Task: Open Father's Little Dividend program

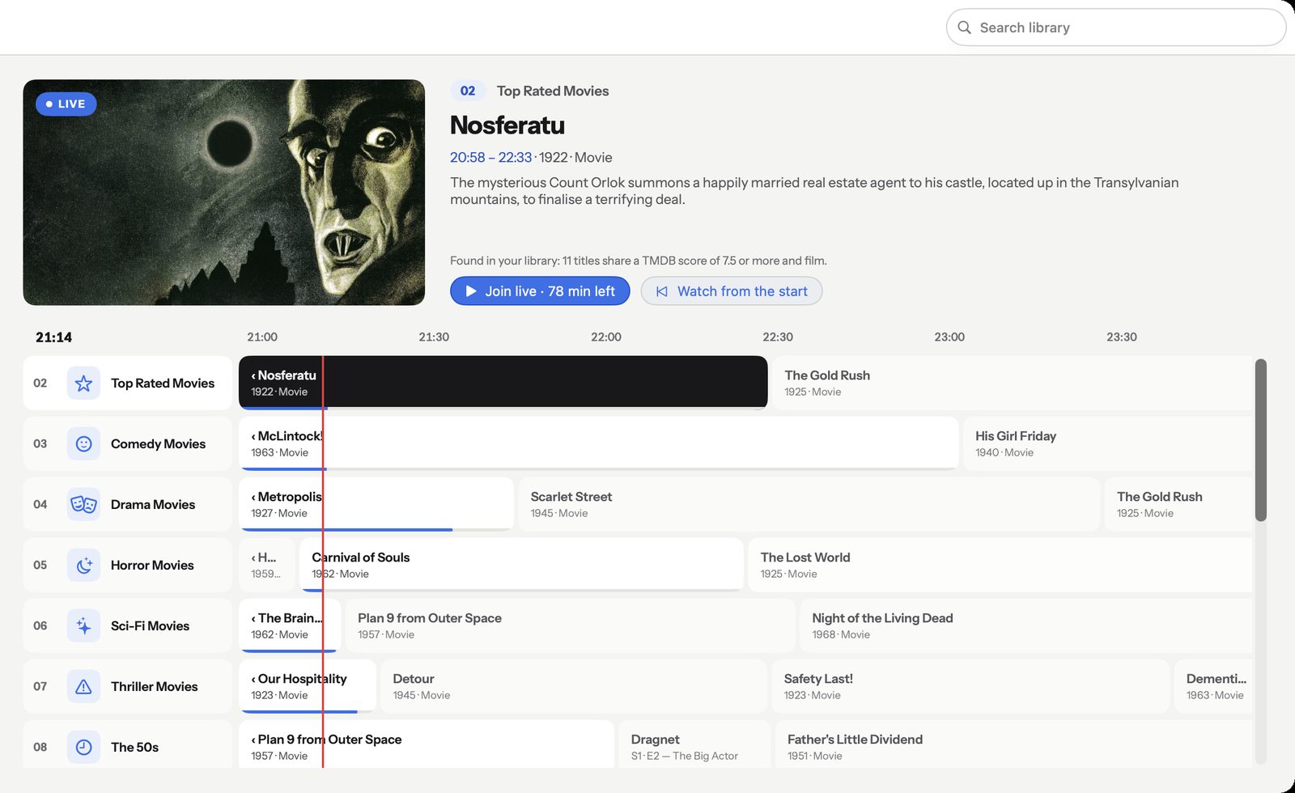Action: tap(1013, 744)
